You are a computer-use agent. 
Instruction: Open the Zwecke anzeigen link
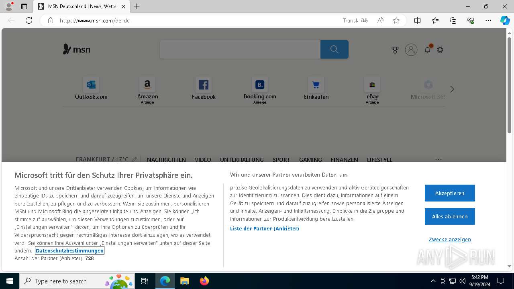tap(450, 239)
